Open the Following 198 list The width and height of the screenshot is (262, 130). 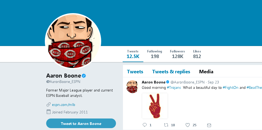tap(155, 54)
